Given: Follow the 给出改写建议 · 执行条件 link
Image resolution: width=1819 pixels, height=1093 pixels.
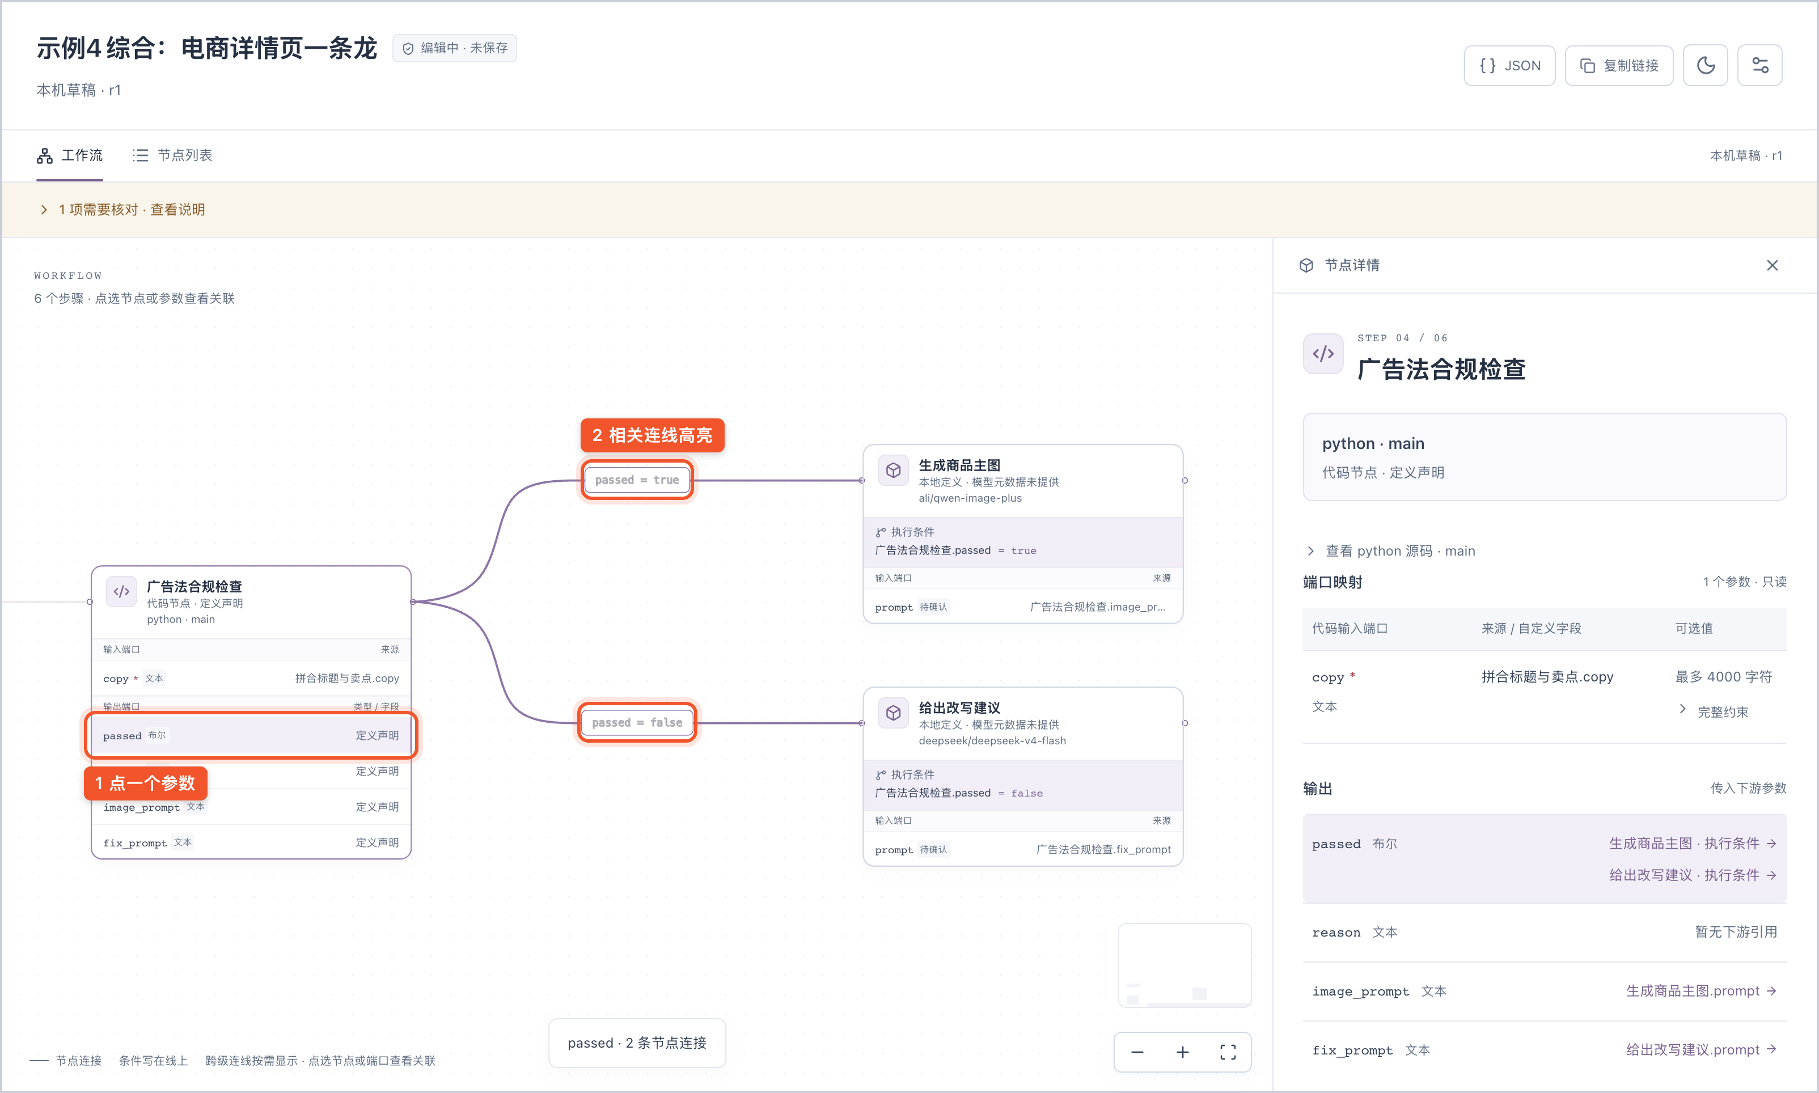Looking at the screenshot, I should click(x=1693, y=875).
